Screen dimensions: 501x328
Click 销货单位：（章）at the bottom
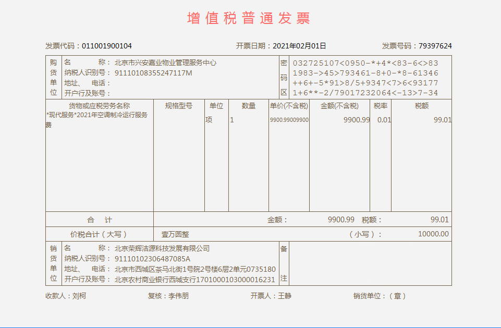point(380,296)
